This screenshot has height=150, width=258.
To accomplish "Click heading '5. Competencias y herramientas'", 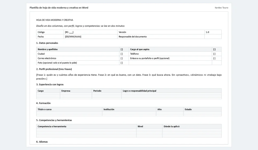I will click(54, 120).
